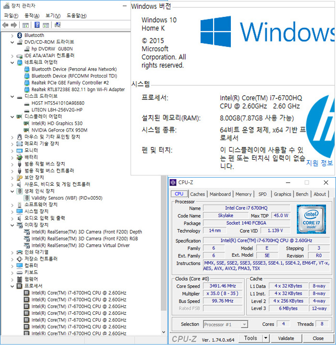The height and width of the screenshot is (346, 336).
Task: Click the Close button in CPU-Z
Action: pyautogui.click(x=318, y=338)
